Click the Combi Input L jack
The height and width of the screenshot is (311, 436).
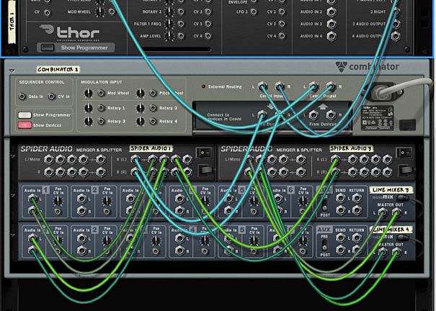(x=262, y=86)
